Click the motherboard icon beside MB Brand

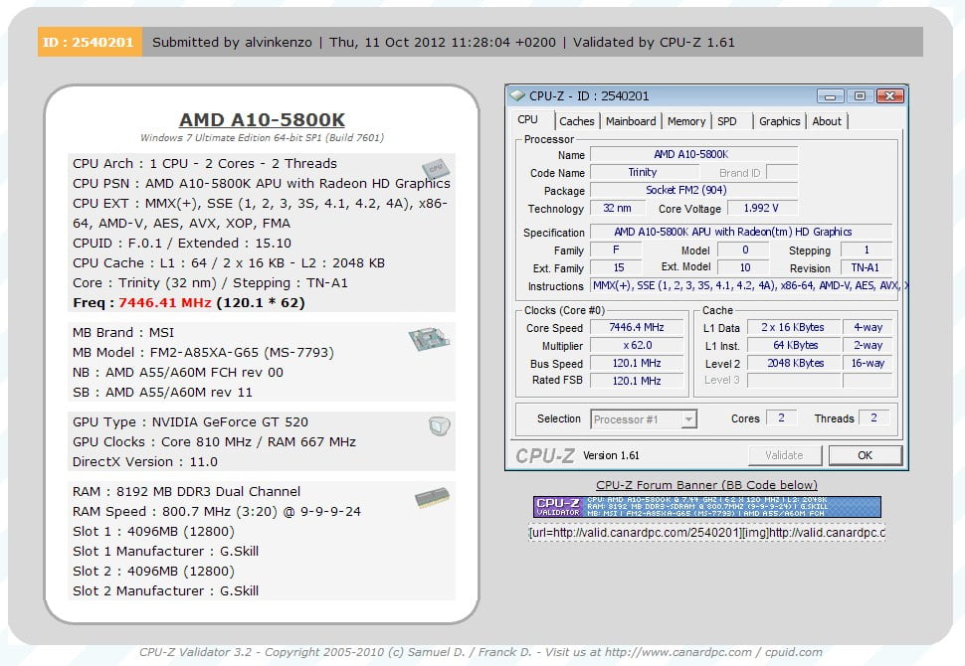pos(429,339)
